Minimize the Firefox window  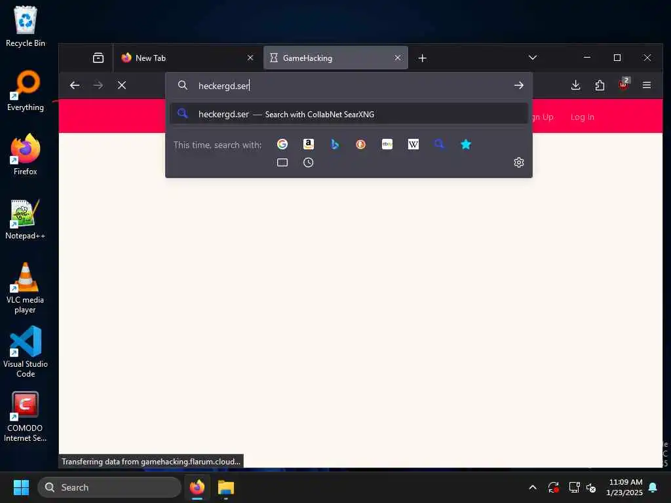pyautogui.click(x=587, y=58)
